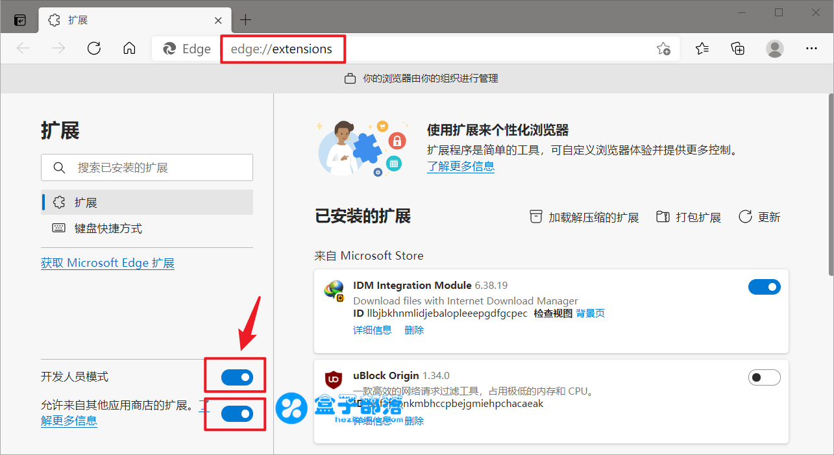
Task: Toggle allow extensions from other stores
Action: pos(237,413)
